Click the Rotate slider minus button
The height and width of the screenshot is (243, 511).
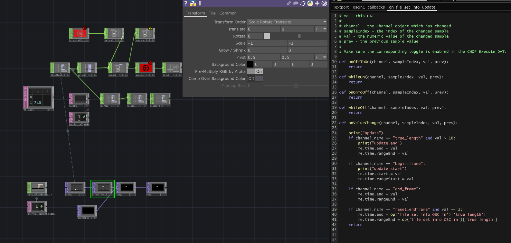click(267, 36)
